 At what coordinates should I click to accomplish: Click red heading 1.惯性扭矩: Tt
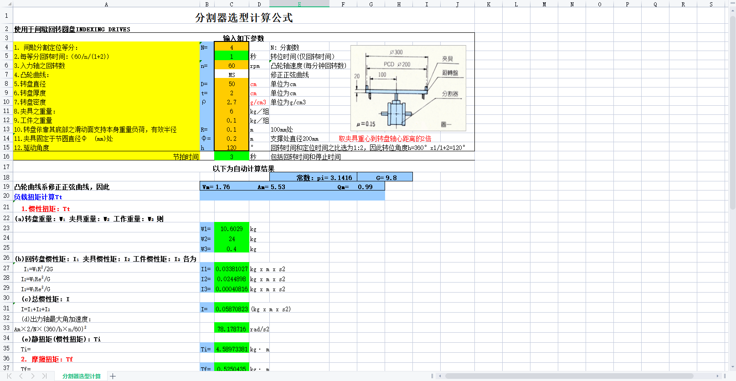[46, 209]
